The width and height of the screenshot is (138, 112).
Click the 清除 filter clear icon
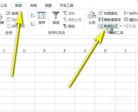click(65, 13)
